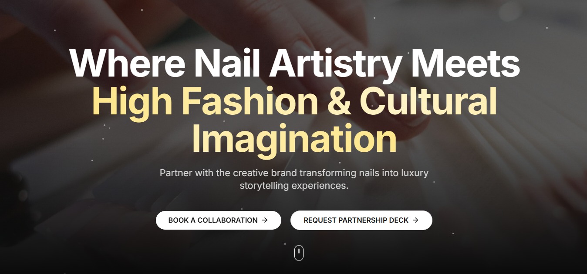587x274 pixels.
Task: Click the arrow icon beside Book a Collaboration
Action: coord(265,220)
